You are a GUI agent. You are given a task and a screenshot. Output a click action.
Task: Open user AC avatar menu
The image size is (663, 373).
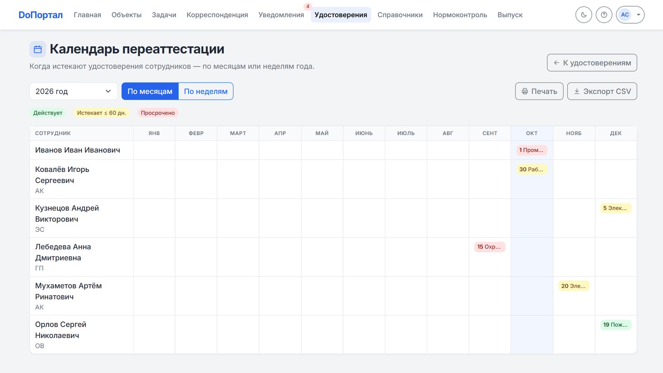click(x=630, y=15)
